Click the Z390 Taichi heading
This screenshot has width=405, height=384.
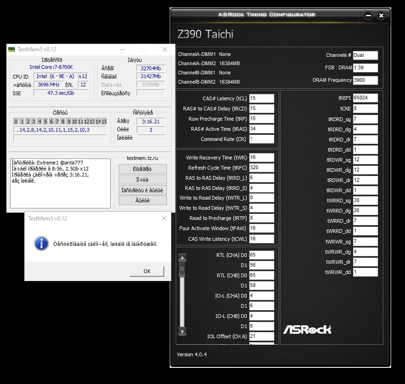click(x=205, y=34)
